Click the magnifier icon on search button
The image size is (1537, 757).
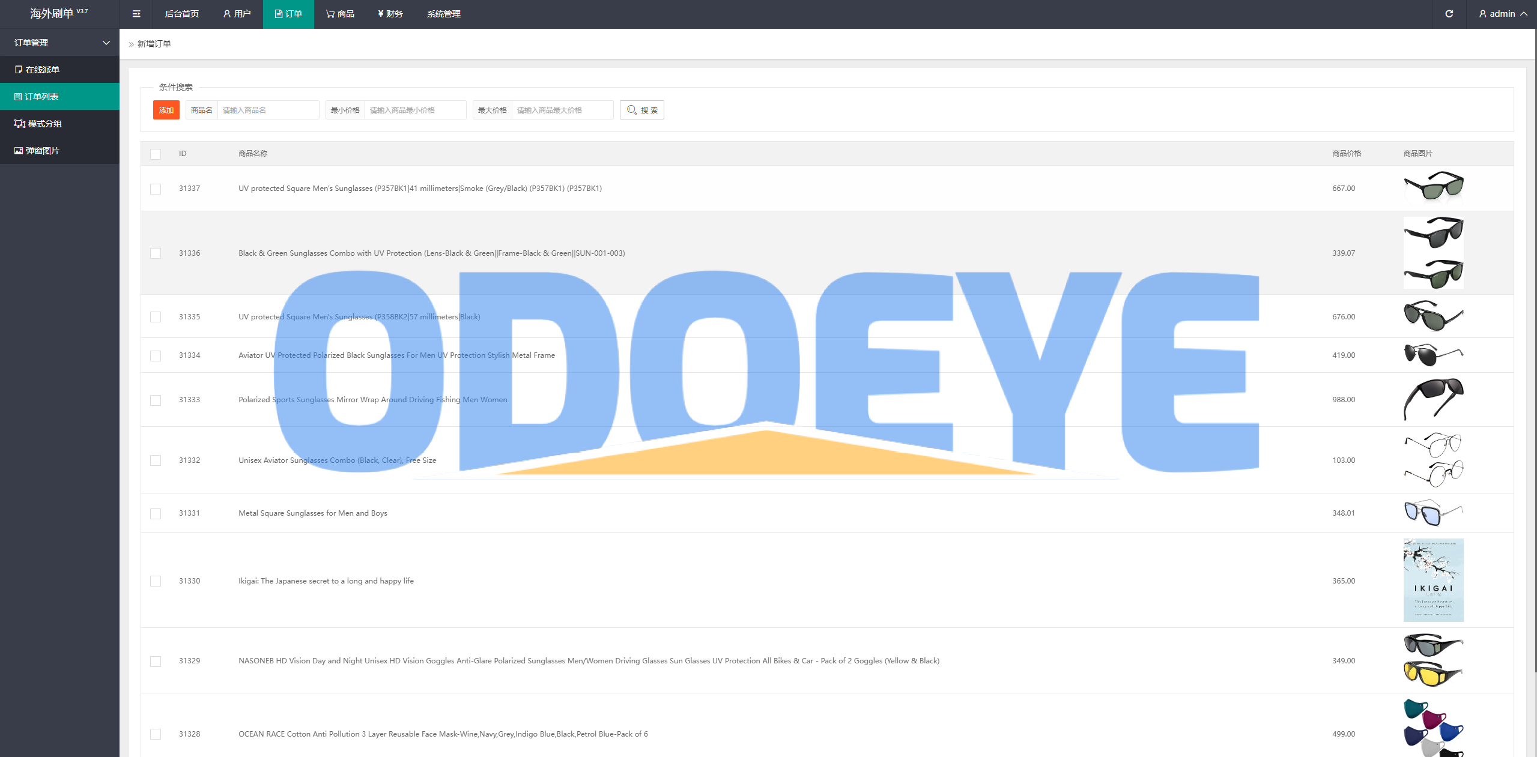[x=631, y=110]
